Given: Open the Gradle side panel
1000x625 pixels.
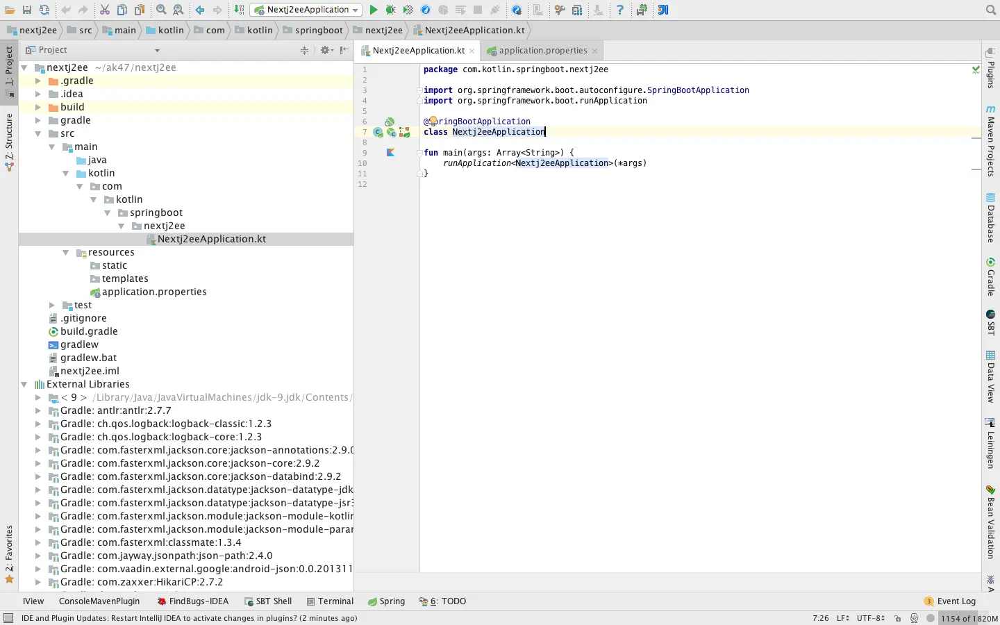Looking at the screenshot, I should [x=991, y=276].
